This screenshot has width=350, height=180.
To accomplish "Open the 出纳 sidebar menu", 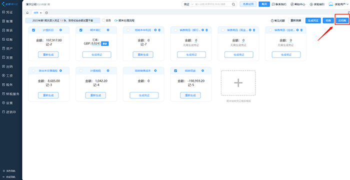I will pos(7,66).
